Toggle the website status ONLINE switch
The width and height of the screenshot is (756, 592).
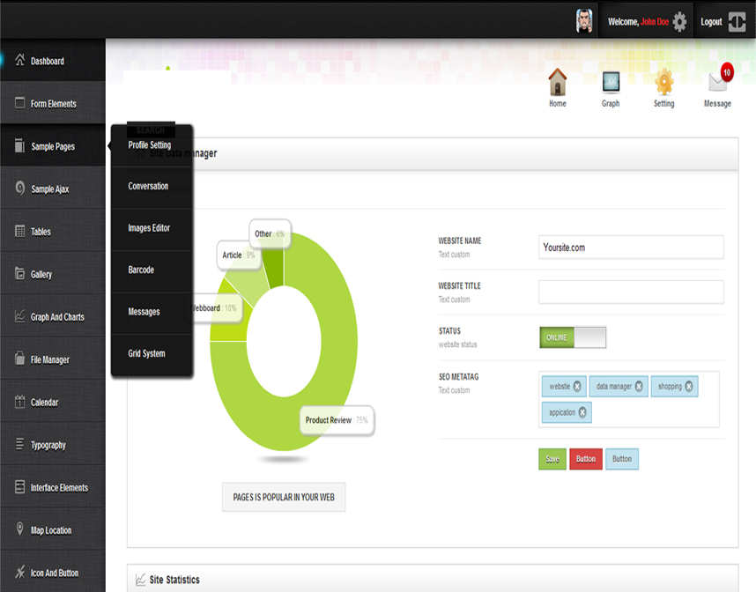573,337
